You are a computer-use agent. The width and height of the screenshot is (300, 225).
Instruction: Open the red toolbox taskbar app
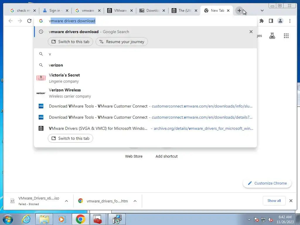coord(97,219)
